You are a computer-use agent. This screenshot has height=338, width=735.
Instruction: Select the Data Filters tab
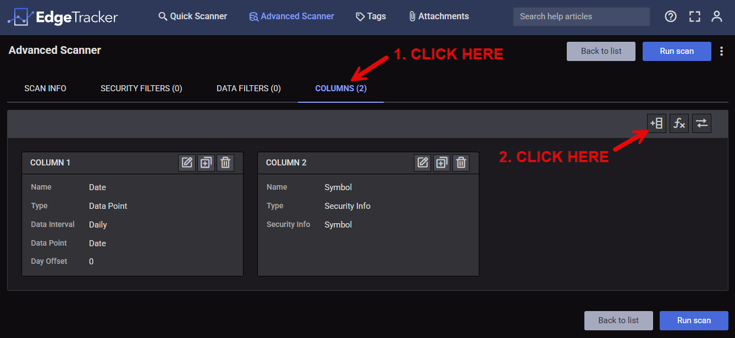coord(248,88)
